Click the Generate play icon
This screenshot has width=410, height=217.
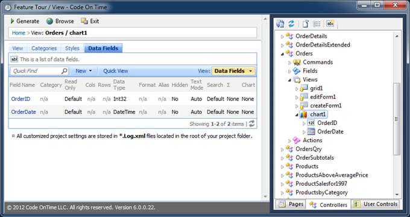(x=12, y=21)
